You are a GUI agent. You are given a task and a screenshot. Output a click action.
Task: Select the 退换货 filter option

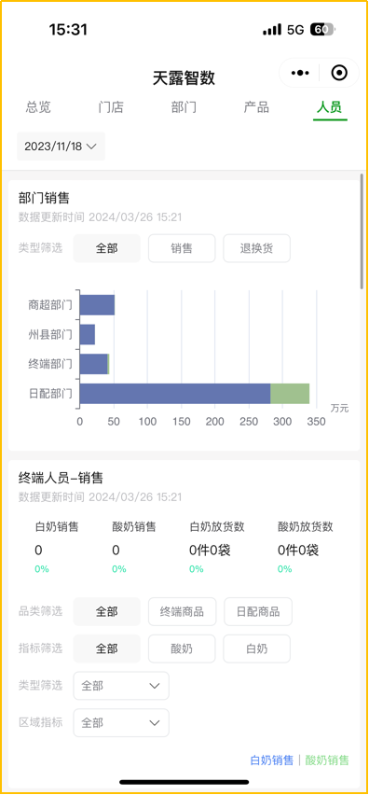point(256,248)
